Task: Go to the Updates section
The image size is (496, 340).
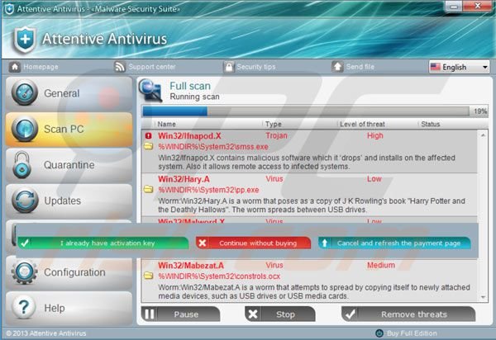Action: click(69, 201)
